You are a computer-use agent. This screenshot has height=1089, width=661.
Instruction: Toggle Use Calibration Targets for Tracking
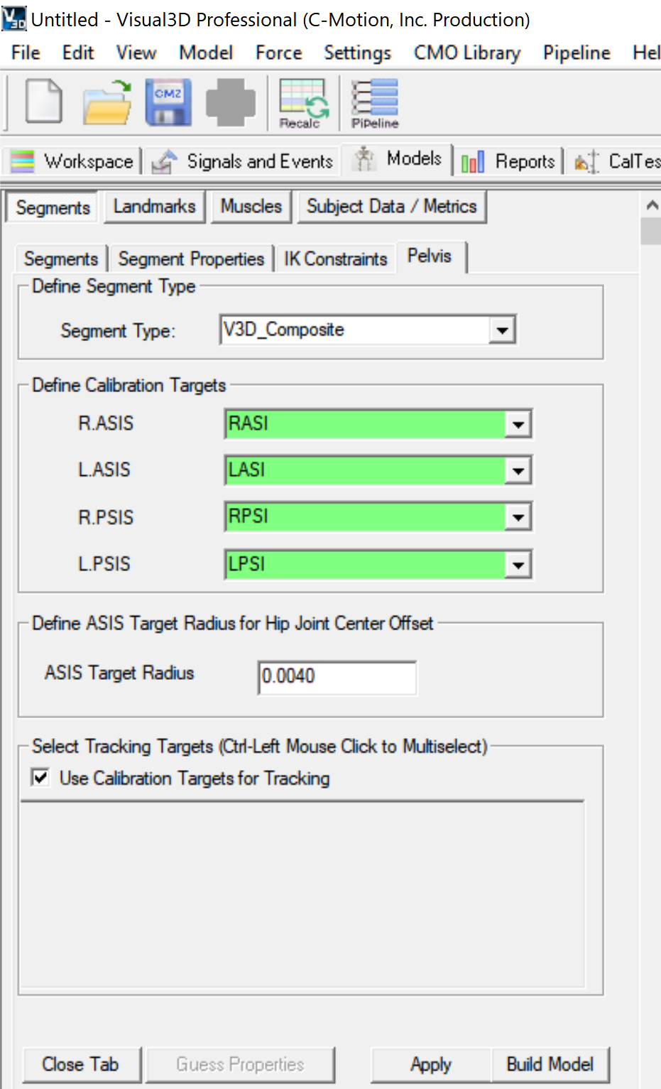coord(40,777)
